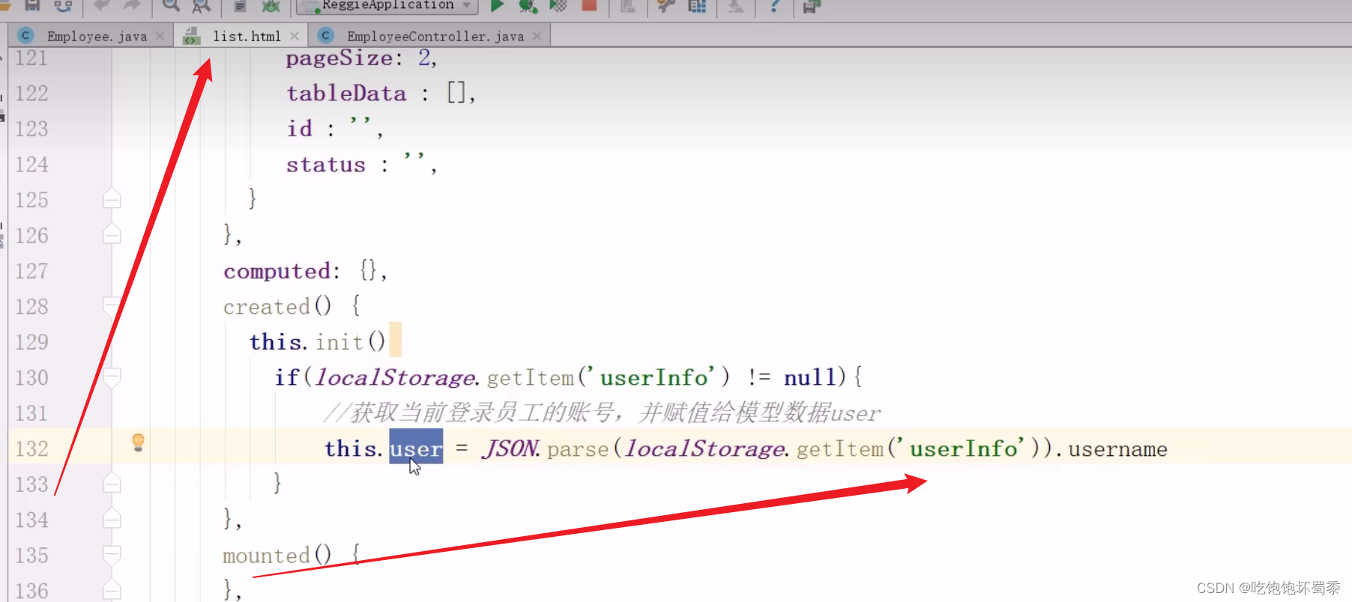Viewport: 1352px width, 602px height.
Task: Open the ReggieApplication run configuration dropdown
Action: click(387, 5)
